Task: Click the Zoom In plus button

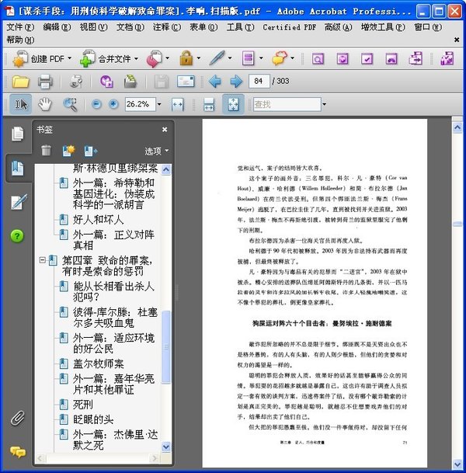Action: (x=113, y=104)
